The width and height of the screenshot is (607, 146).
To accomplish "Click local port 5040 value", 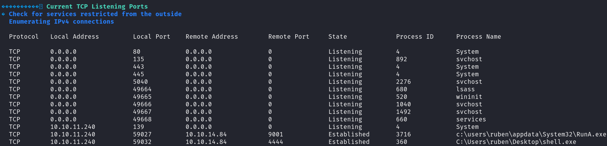I will 140,82.
